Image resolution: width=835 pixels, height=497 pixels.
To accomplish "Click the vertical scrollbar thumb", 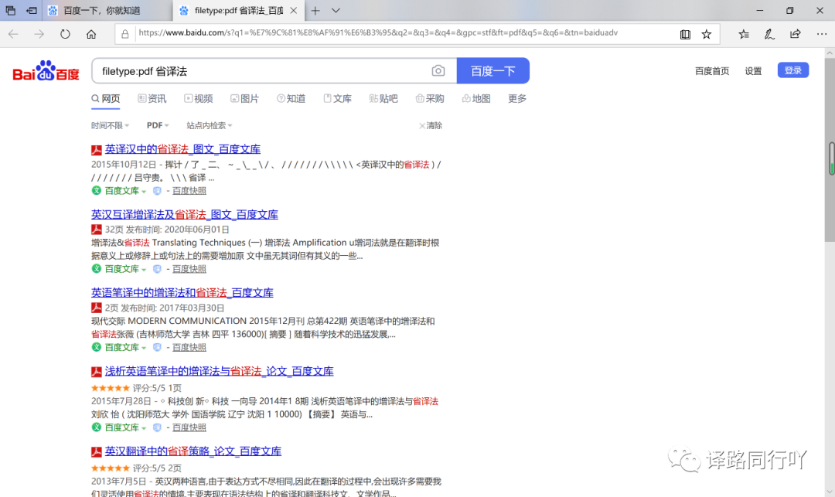I will pos(830,151).
